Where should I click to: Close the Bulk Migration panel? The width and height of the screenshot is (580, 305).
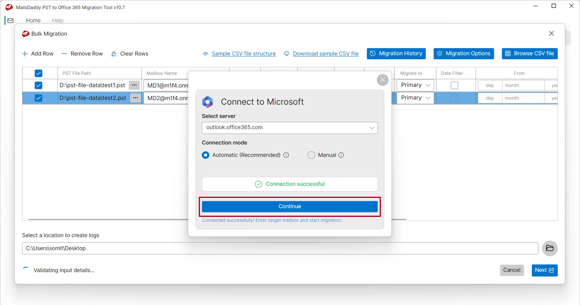(x=551, y=33)
